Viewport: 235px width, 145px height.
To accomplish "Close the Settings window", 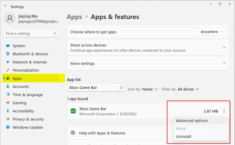I will click(x=230, y=4).
